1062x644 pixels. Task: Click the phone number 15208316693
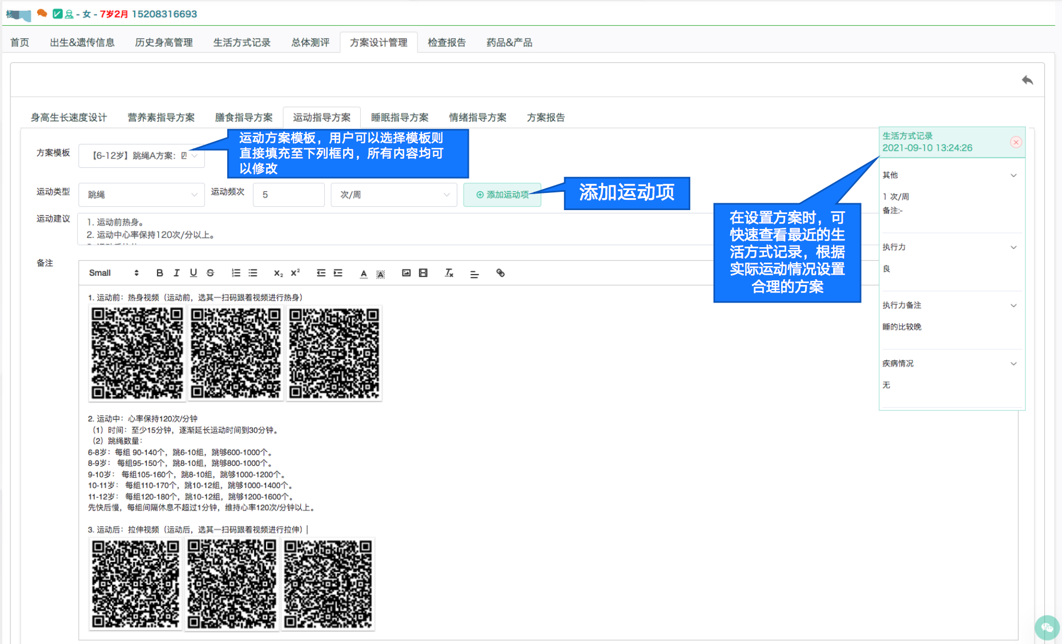pyautogui.click(x=164, y=14)
